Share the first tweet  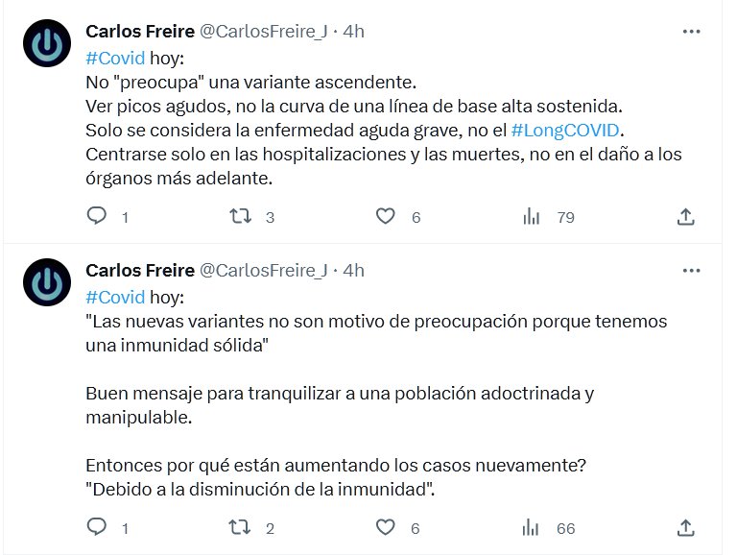tap(685, 217)
